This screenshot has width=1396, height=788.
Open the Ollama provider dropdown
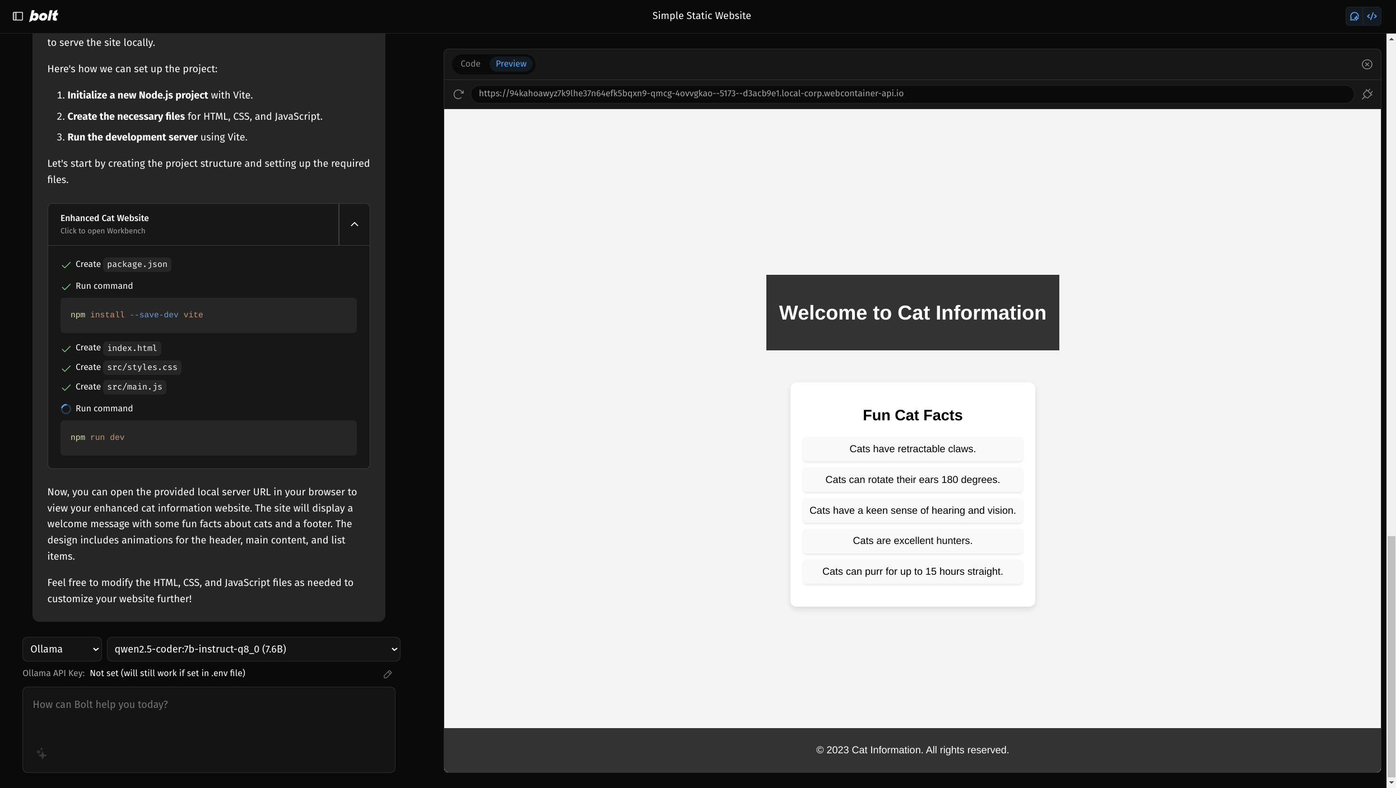pos(61,649)
